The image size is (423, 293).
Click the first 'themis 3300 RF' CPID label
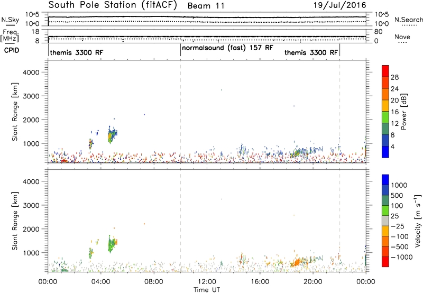pos(77,52)
